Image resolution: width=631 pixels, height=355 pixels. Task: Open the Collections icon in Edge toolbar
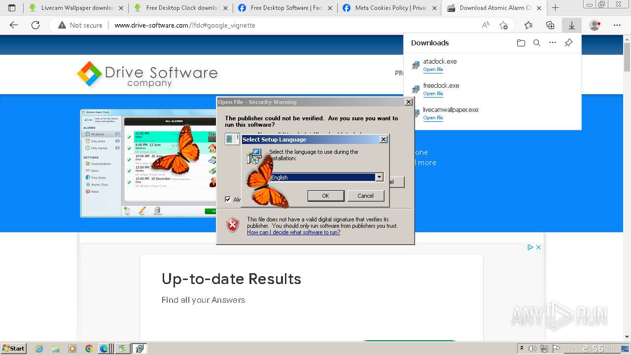[550, 25]
